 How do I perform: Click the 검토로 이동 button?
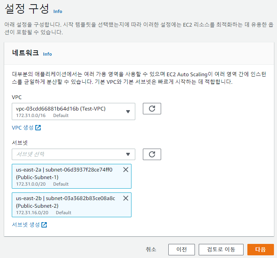pyautogui.click(x=221, y=250)
